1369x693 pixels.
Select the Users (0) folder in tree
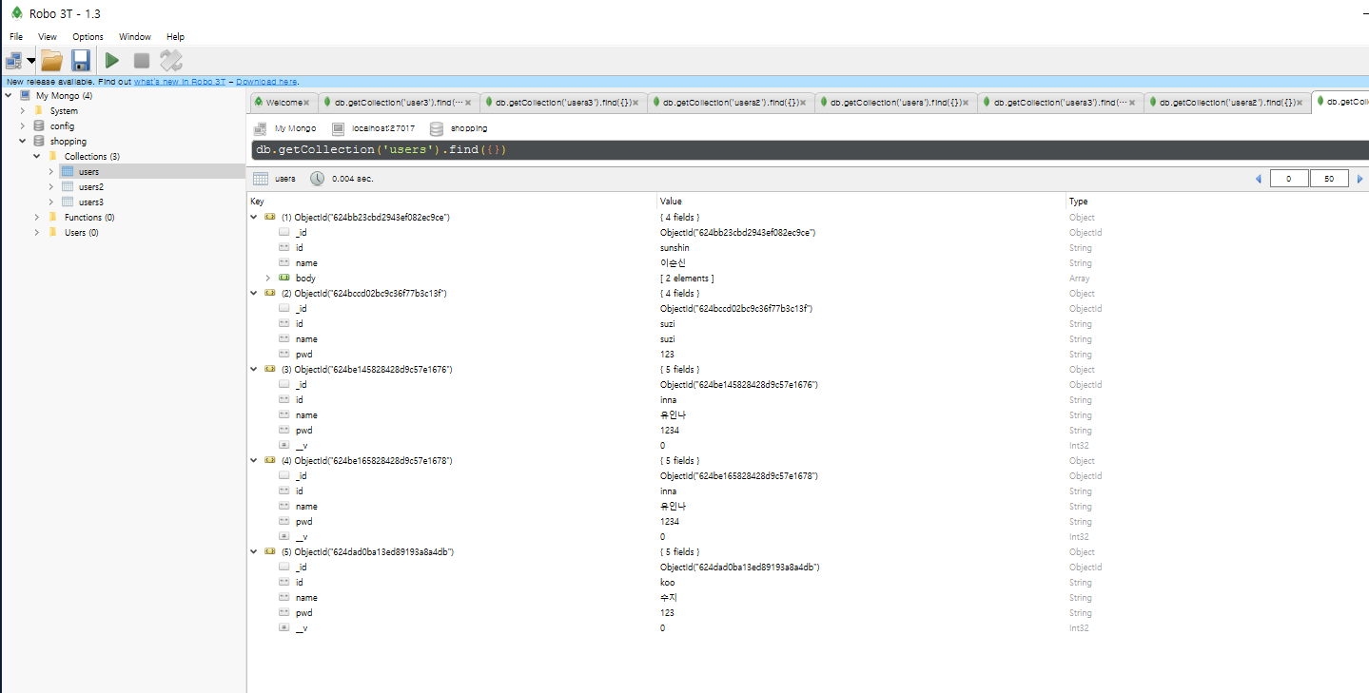coord(81,233)
